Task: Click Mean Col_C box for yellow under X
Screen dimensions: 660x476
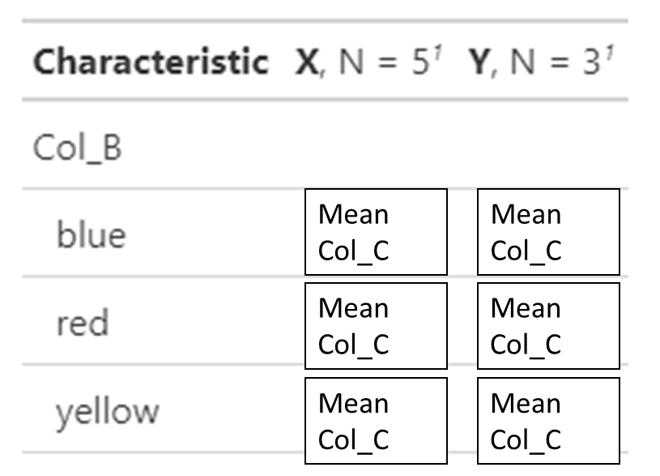Action: (x=376, y=421)
